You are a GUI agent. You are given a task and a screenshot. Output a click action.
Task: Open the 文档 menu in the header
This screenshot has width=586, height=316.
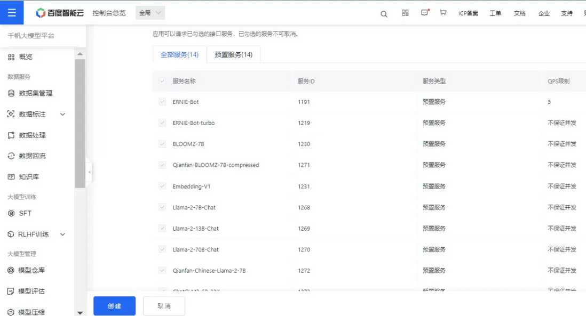tap(519, 13)
